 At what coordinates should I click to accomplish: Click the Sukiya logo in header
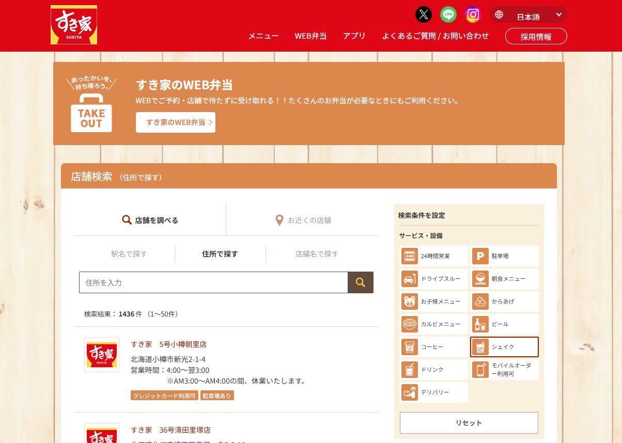[x=74, y=25]
